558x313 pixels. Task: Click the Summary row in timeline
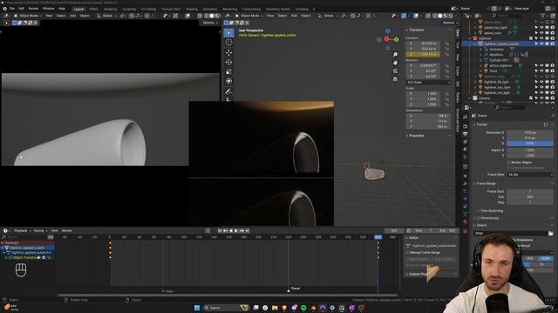28,243
